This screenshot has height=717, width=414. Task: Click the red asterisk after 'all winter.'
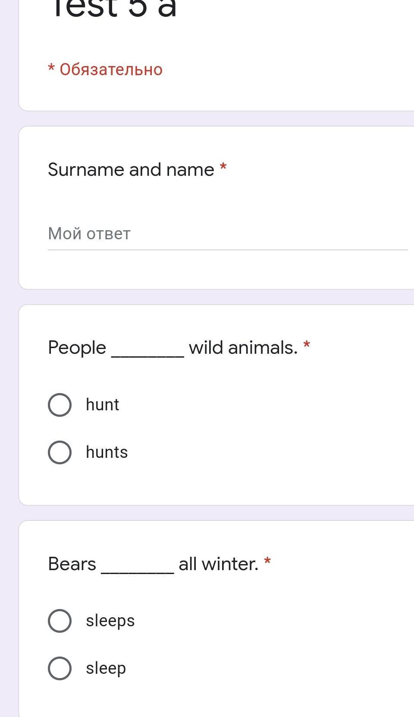(x=267, y=561)
